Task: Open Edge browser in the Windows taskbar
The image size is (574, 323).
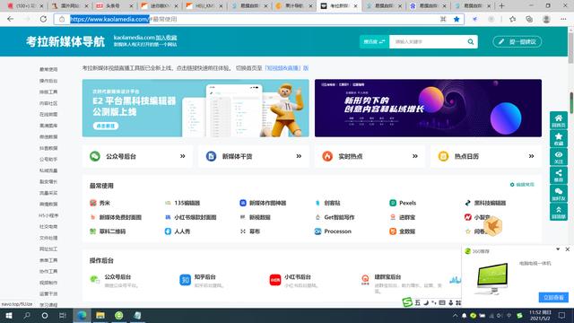Action: coord(82,315)
